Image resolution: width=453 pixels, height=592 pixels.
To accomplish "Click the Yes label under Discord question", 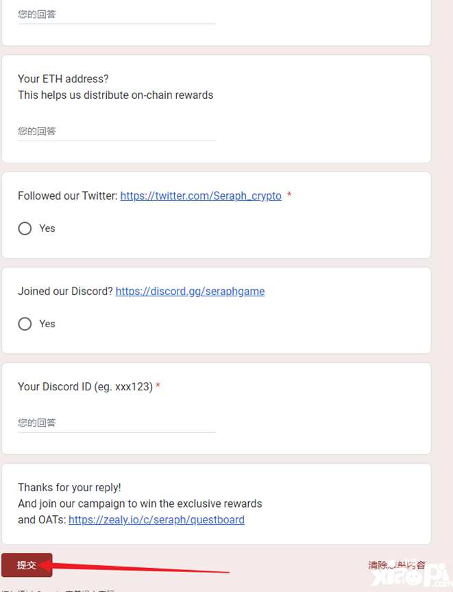I will tap(47, 324).
